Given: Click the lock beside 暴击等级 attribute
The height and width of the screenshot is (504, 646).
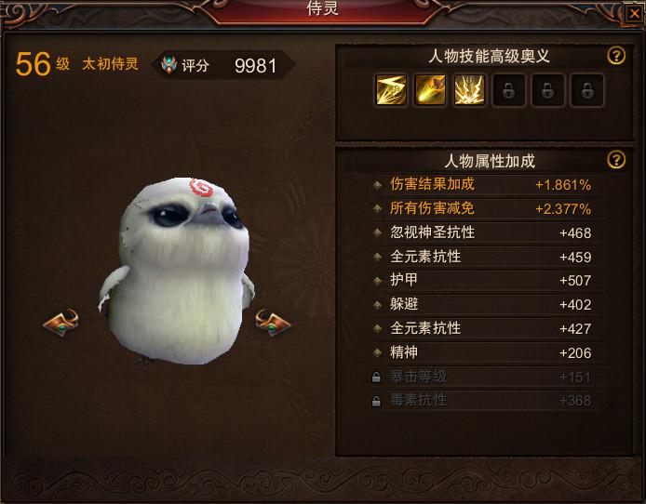Looking at the screenshot, I should 376,377.
